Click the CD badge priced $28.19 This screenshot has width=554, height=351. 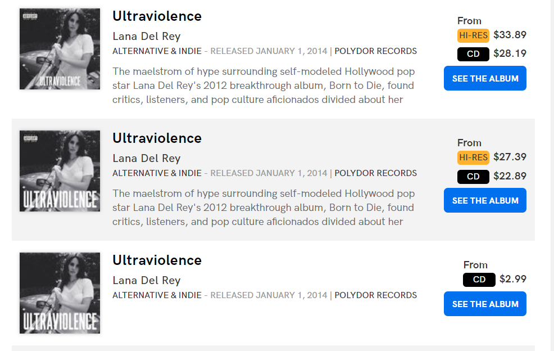coord(473,54)
